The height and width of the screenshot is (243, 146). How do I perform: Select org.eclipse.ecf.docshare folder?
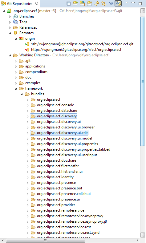[x=56, y=160]
